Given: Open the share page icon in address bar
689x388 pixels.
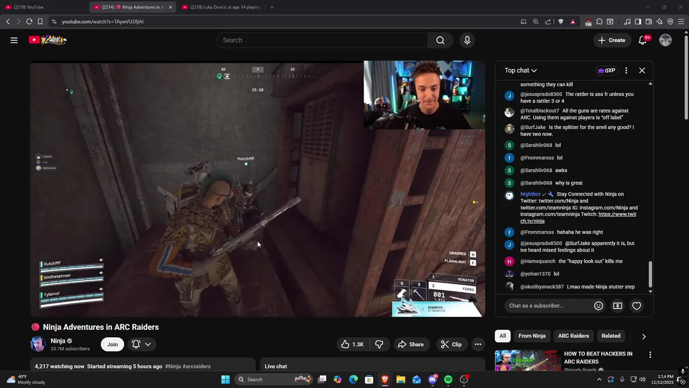Looking at the screenshot, I should [x=548, y=22].
